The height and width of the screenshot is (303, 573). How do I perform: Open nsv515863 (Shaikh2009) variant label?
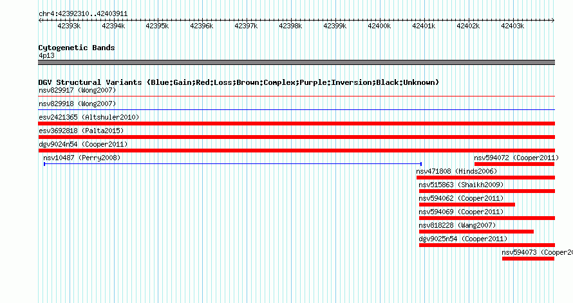pyautogui.click(x=461, y=185)
